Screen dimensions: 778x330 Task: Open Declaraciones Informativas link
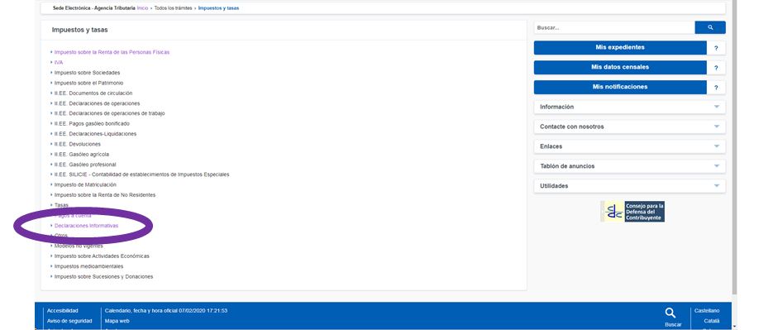tap(86, 226)
